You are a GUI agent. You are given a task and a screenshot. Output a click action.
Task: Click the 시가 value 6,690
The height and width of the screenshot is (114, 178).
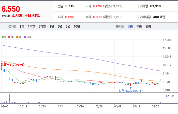70,17
